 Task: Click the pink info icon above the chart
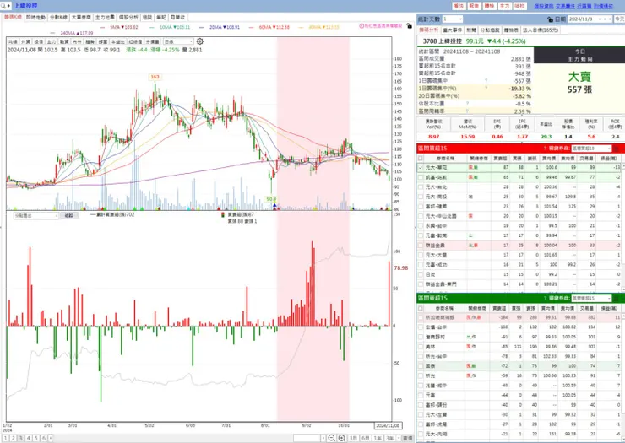click(361, 26)
